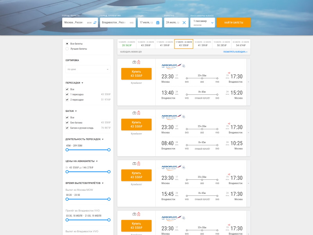Image resolution: width=313 pixels, height=235 pixels.
Task: Click the "Сортировка" heading
Action: (72, 60)
